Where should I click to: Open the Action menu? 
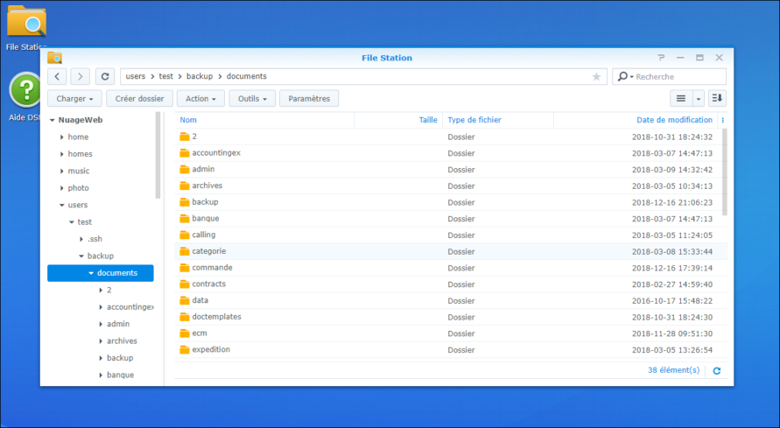coord(200,98)
